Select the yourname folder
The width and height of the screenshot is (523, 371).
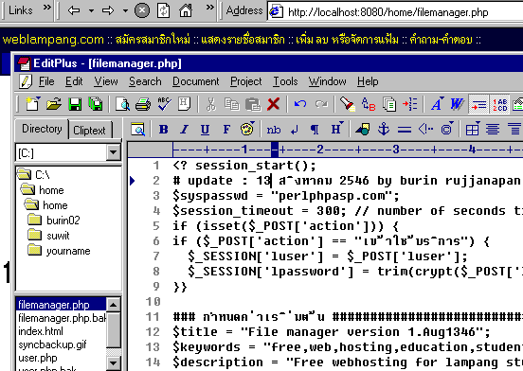[x=68, y=251]
